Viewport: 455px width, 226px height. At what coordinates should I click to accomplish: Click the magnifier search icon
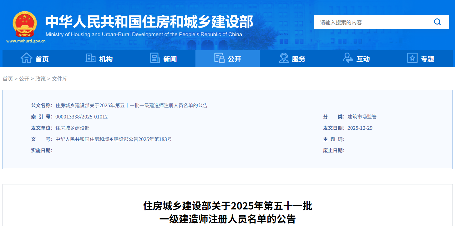click(x=437, y=22)
